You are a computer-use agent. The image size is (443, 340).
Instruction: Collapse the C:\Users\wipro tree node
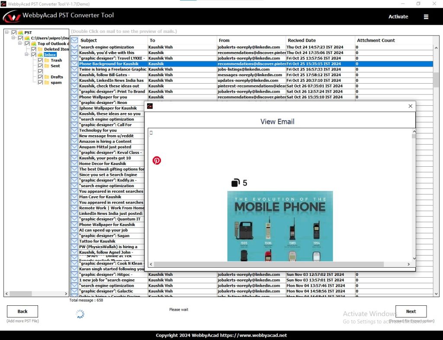click(13, 38)
